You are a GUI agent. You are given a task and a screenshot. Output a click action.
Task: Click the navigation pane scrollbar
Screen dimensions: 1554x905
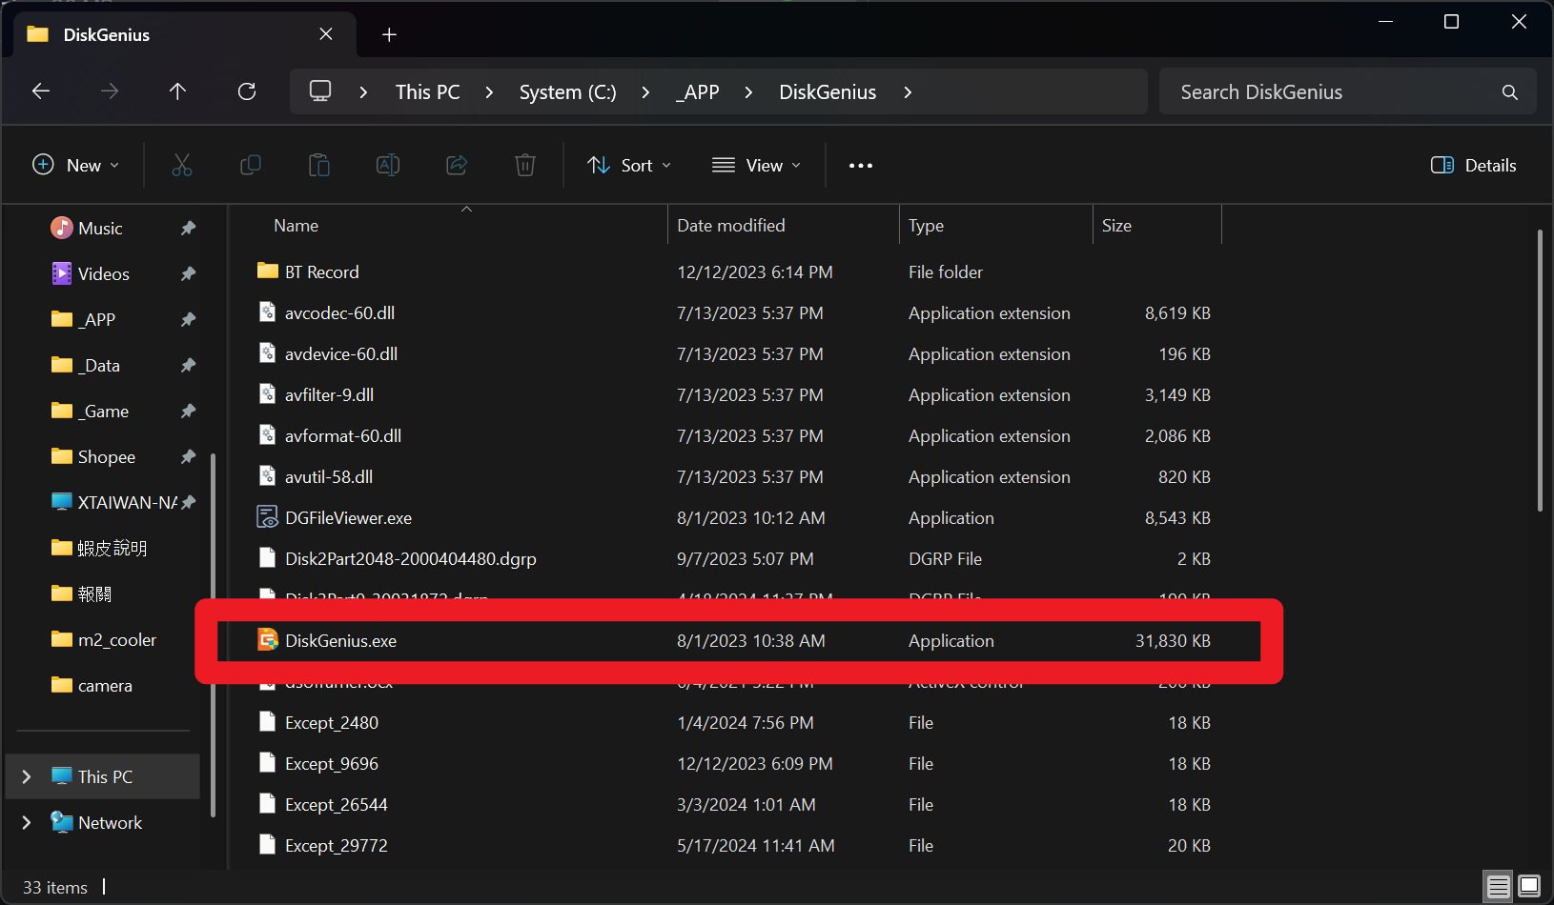(213, 635)
